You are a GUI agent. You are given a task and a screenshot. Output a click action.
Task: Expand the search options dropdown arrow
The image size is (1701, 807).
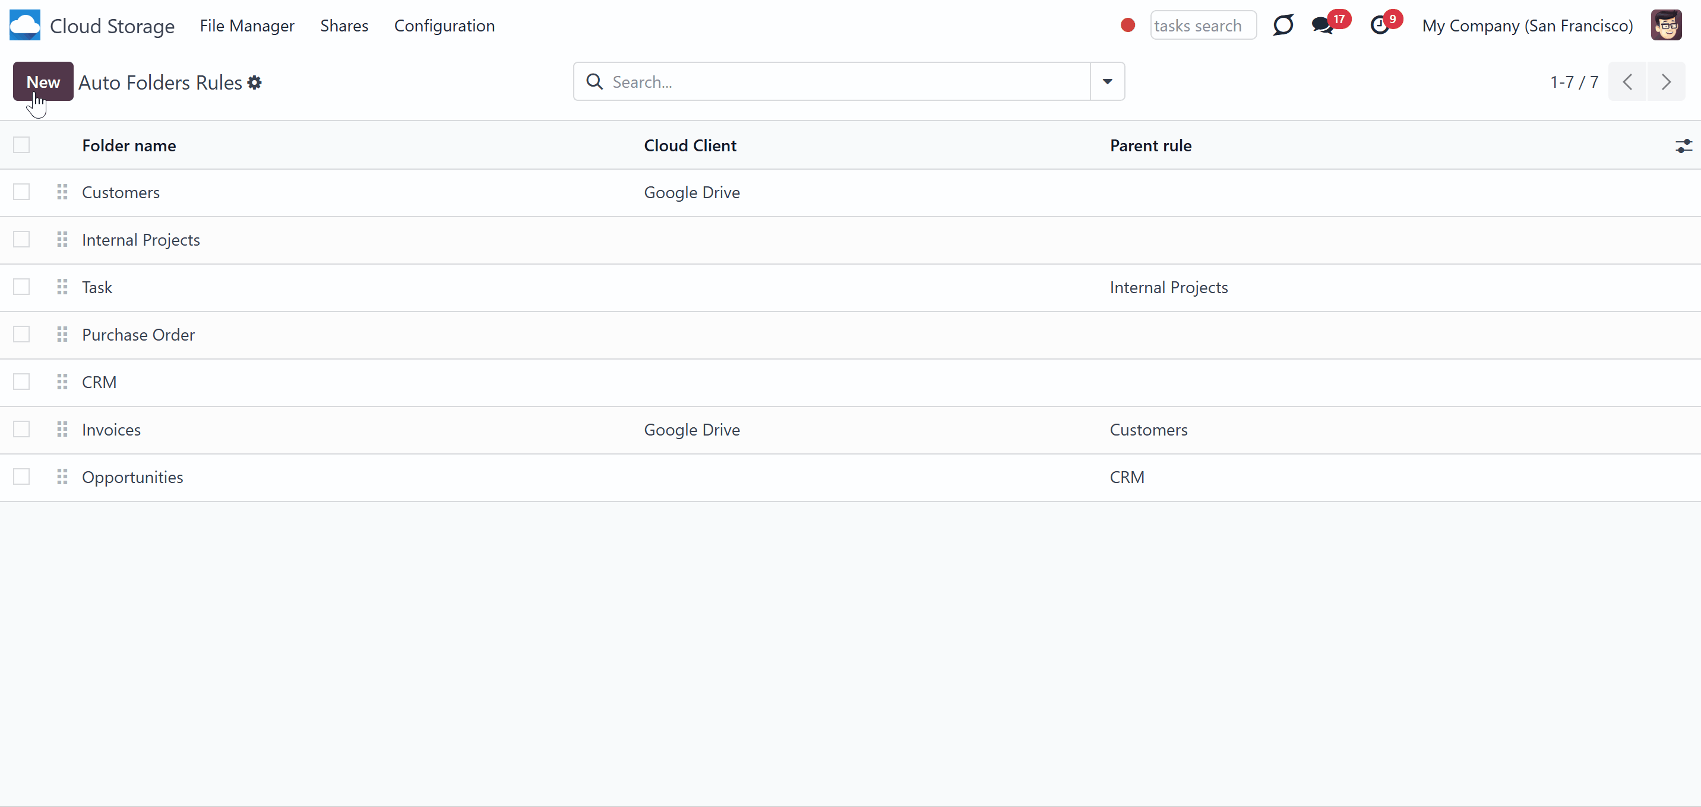(1107, 82)
